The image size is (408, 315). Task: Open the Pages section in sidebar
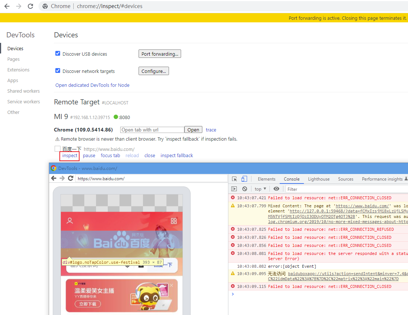pyautogui.click(x=14, y=59)
